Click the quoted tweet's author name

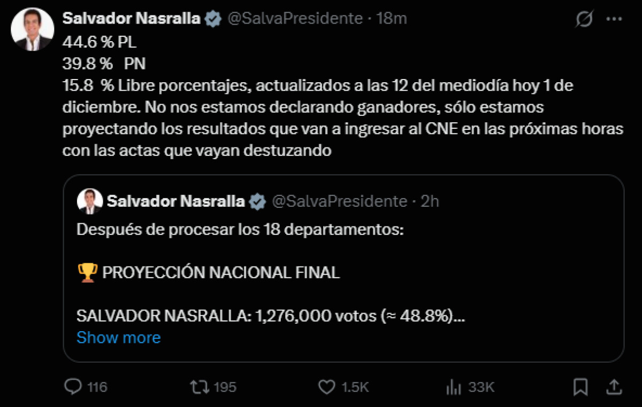point(176,201)
